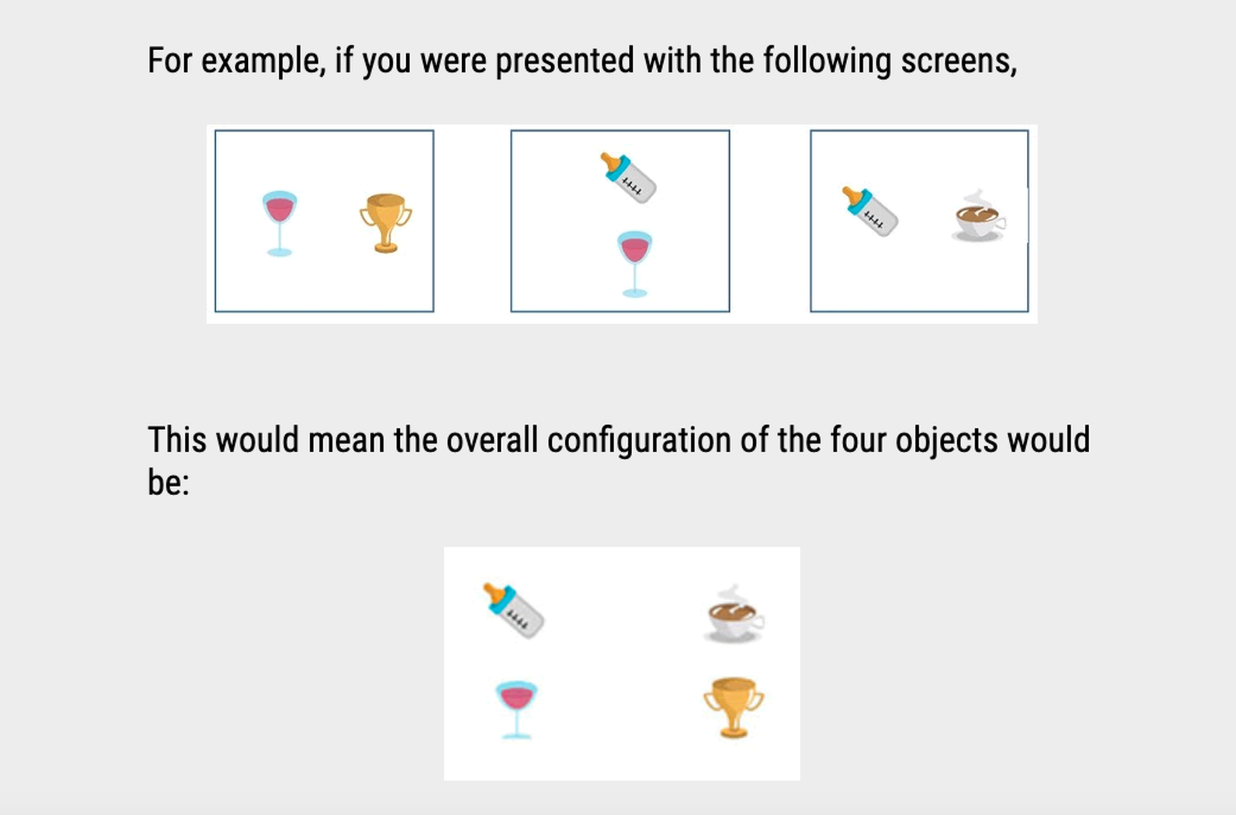
Task: Click blank lower area of the third screen
Action: (919, 280)
